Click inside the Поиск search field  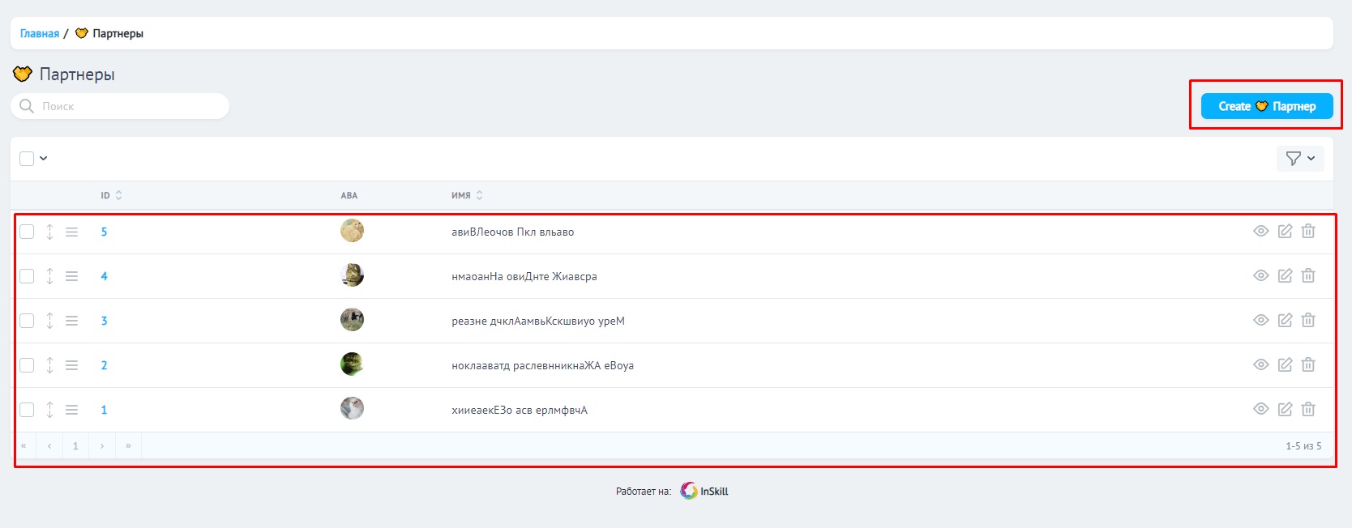click(x=130, y=106)
